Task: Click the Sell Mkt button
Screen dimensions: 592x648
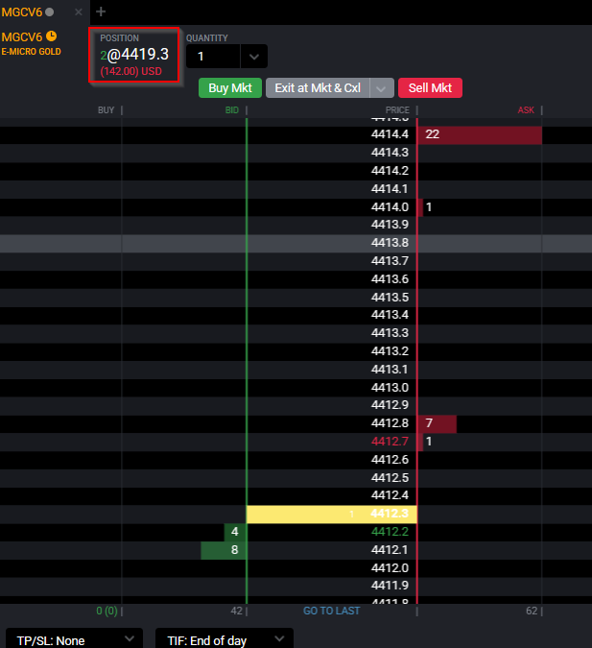Action: coord(430,88)
